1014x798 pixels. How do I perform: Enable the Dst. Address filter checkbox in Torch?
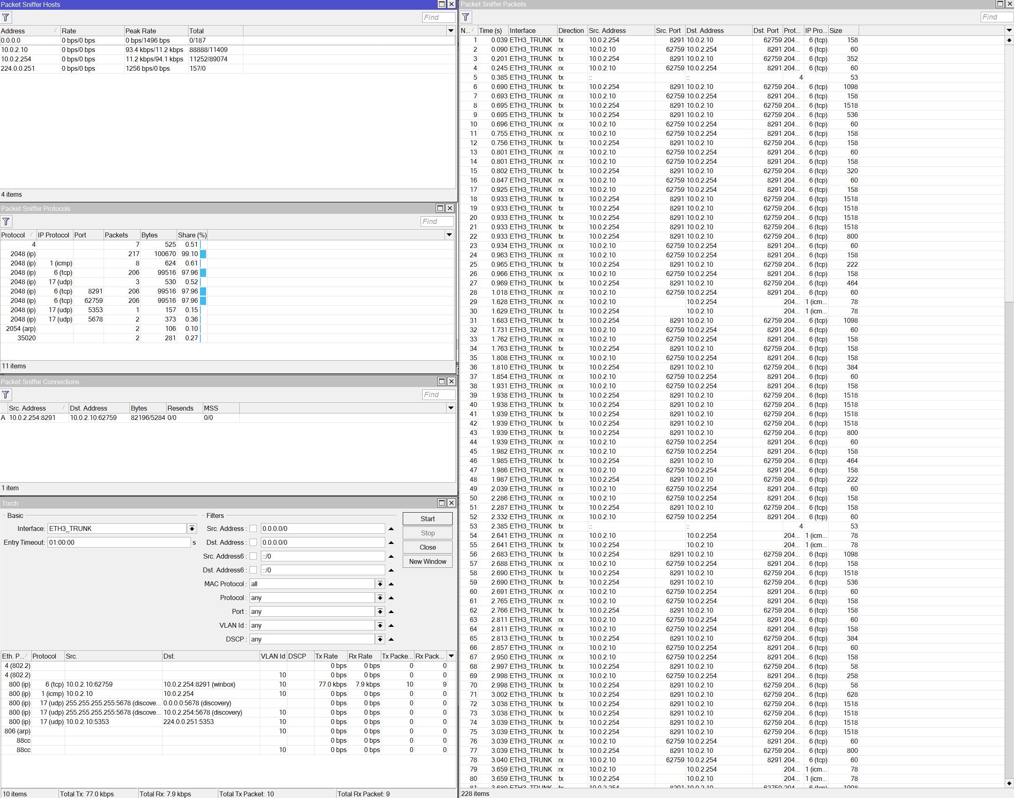253,542
